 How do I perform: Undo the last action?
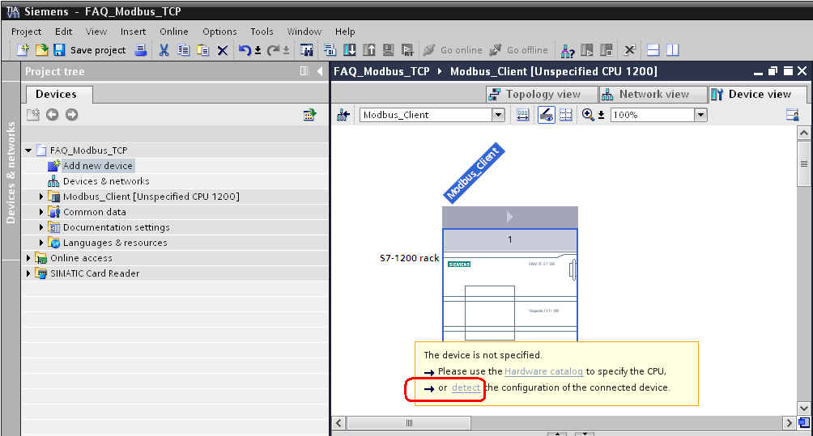245,50
